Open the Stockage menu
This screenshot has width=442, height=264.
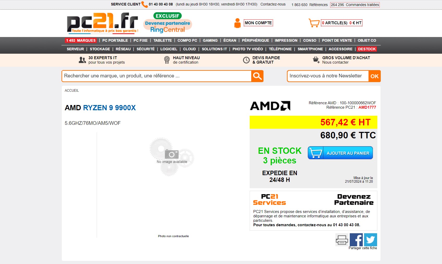click(x=100, y=49)
